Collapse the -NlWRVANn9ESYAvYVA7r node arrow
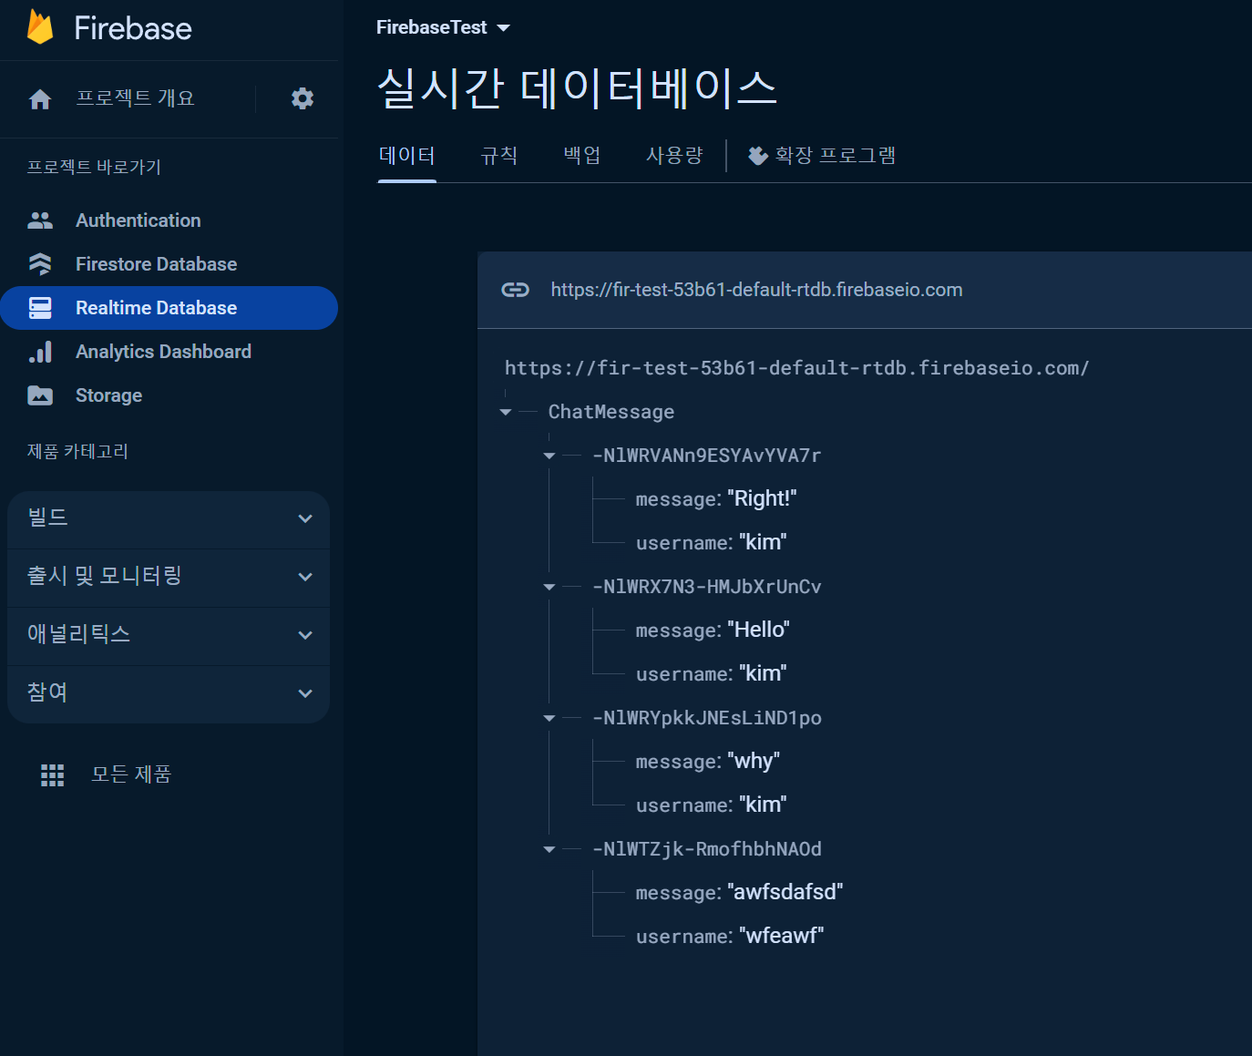The width and height of the screenshot is (1252, 1056). pyautogui.click(x=549, y=456)
